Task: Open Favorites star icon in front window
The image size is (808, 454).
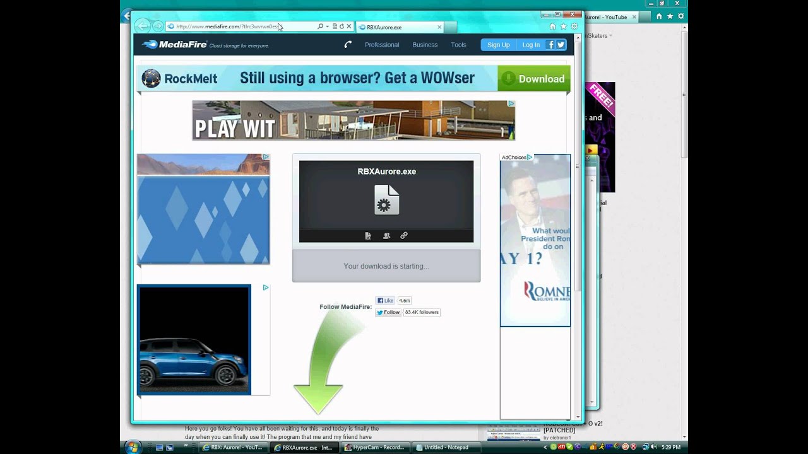Action: (x=564, y=26)
